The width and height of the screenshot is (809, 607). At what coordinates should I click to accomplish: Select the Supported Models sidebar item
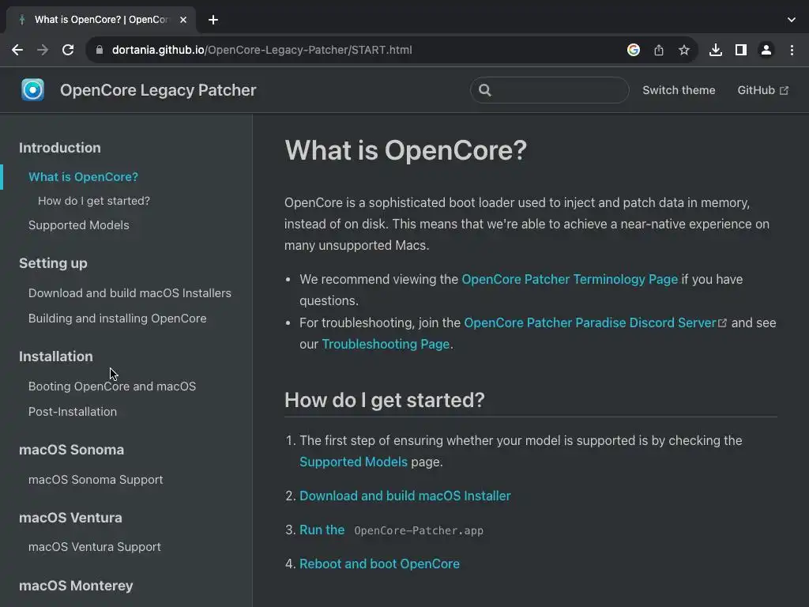click(79, 225)
